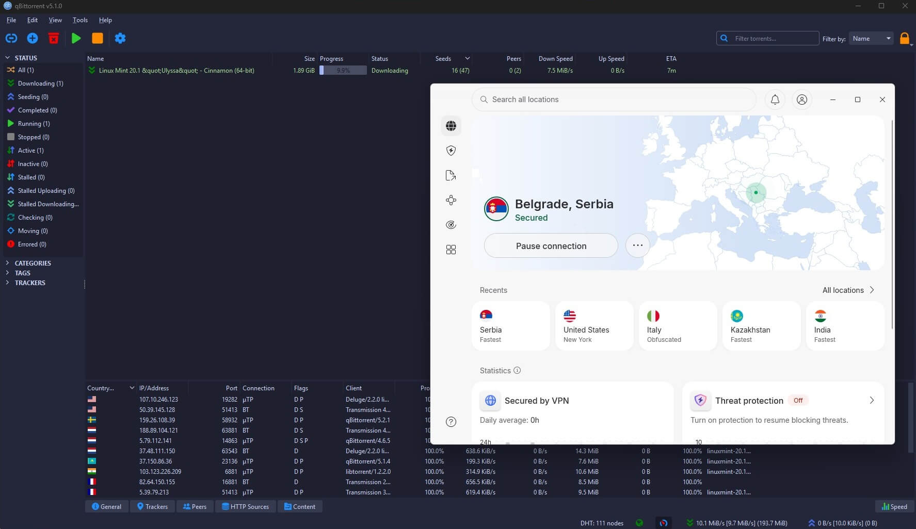Switch to the General tab

click(107, 506)
